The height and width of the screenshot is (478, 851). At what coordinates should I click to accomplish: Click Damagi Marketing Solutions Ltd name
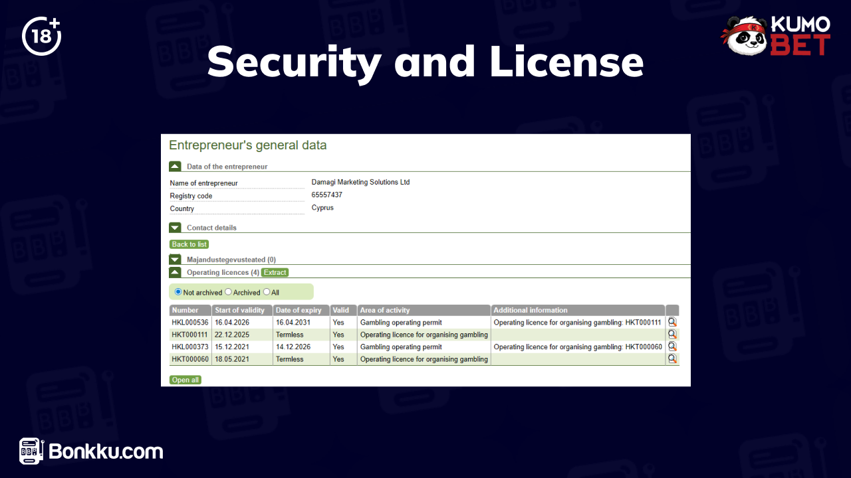coord(360,182)
